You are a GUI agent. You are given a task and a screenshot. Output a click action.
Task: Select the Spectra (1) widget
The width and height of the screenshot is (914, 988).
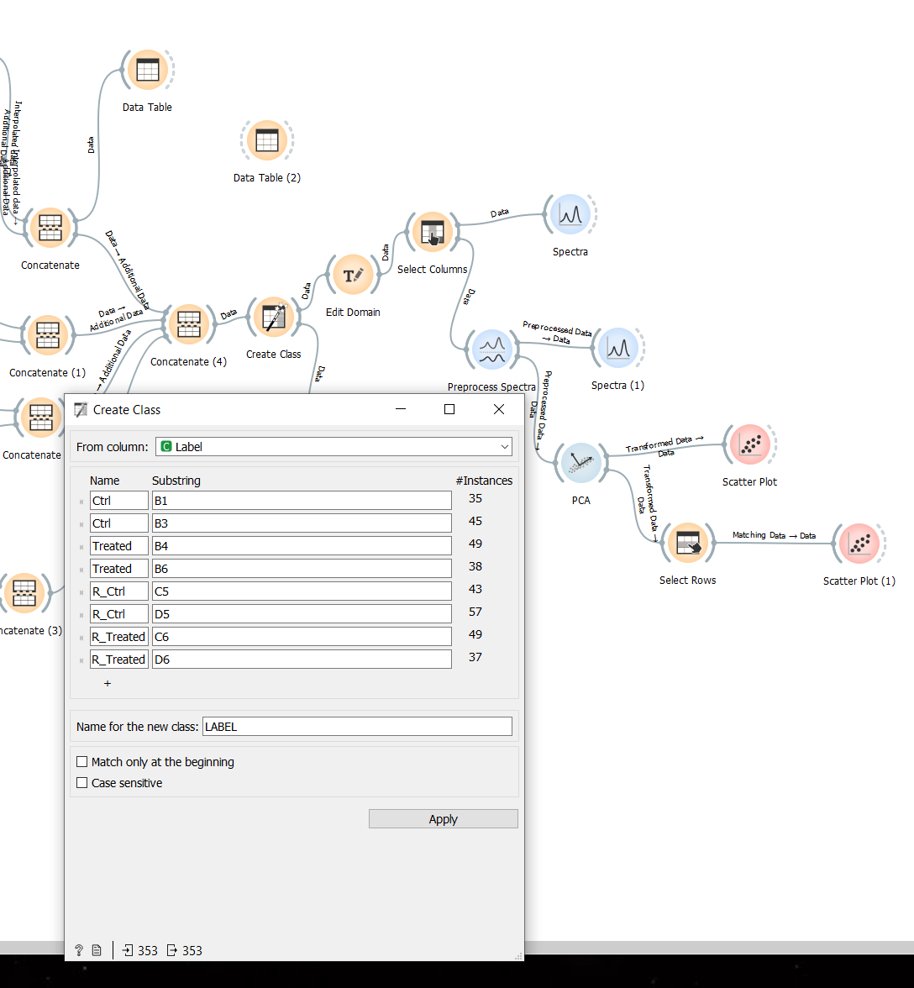[618, 348]
